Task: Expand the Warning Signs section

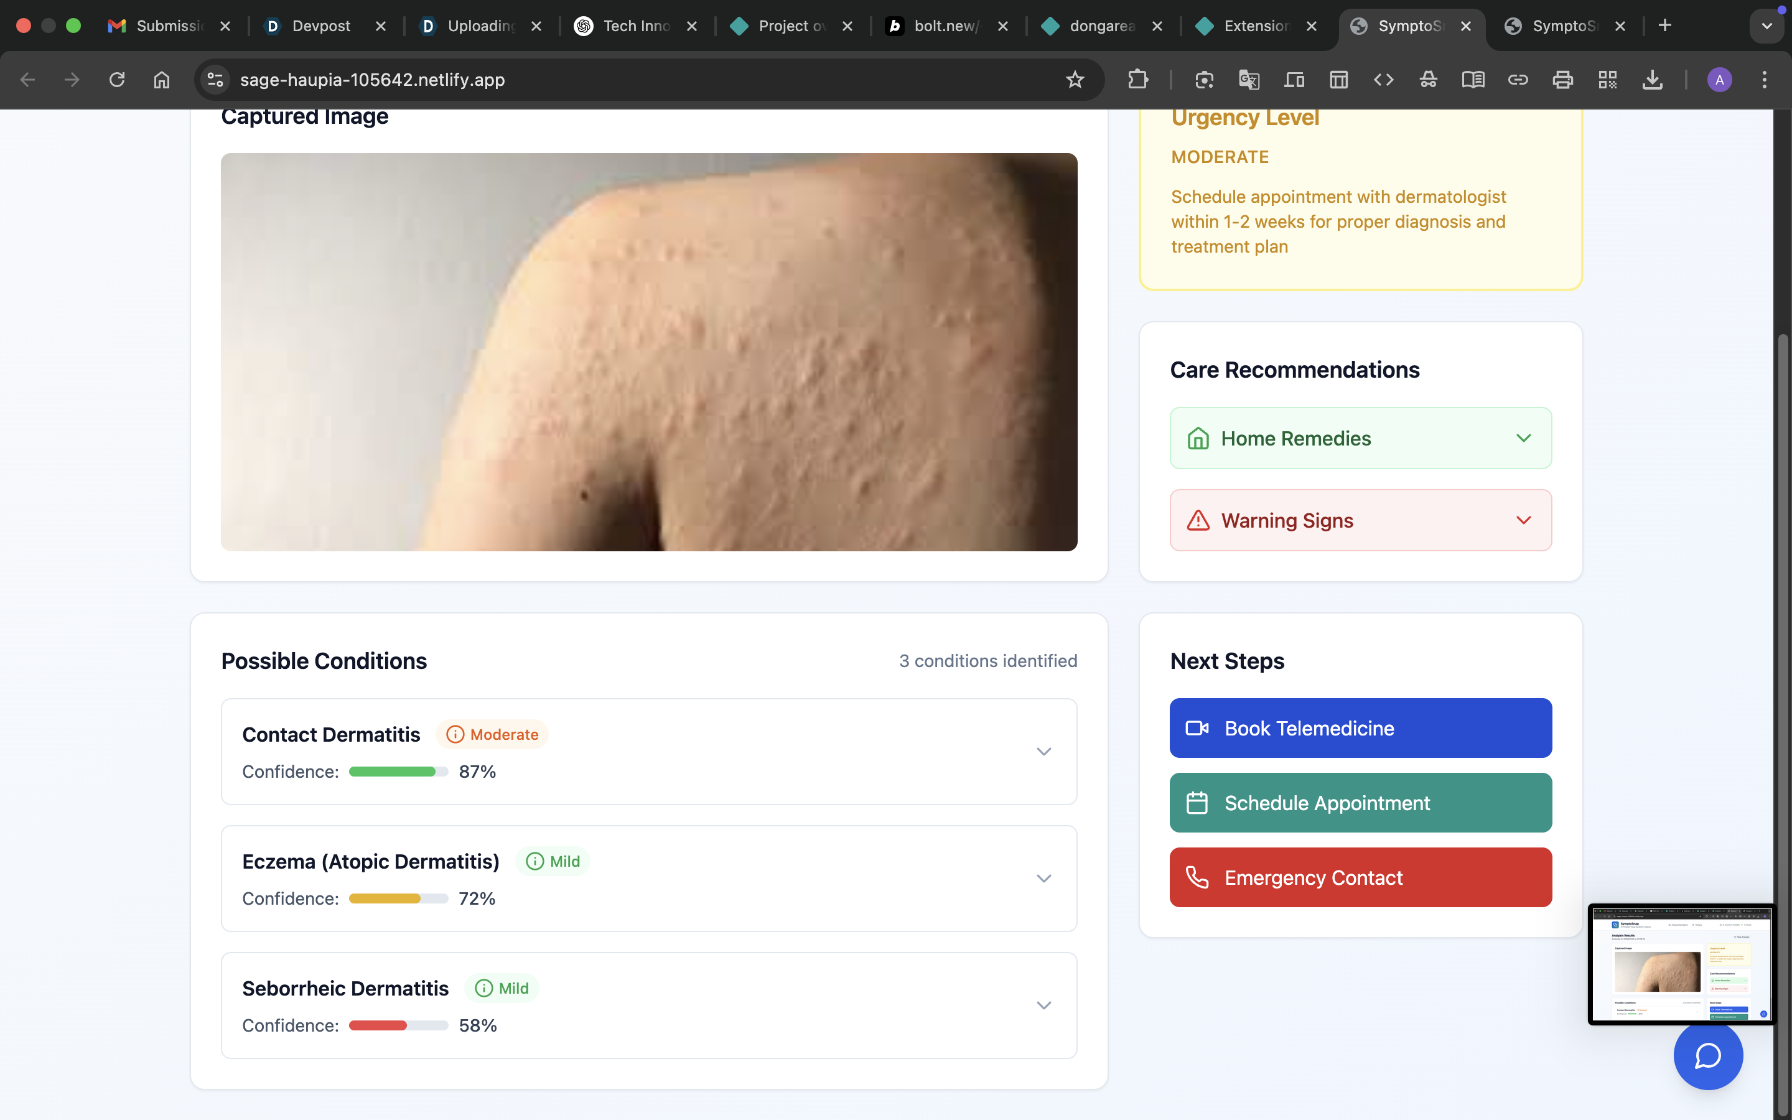Action: pyautogui.click(x=1360, y=520)
